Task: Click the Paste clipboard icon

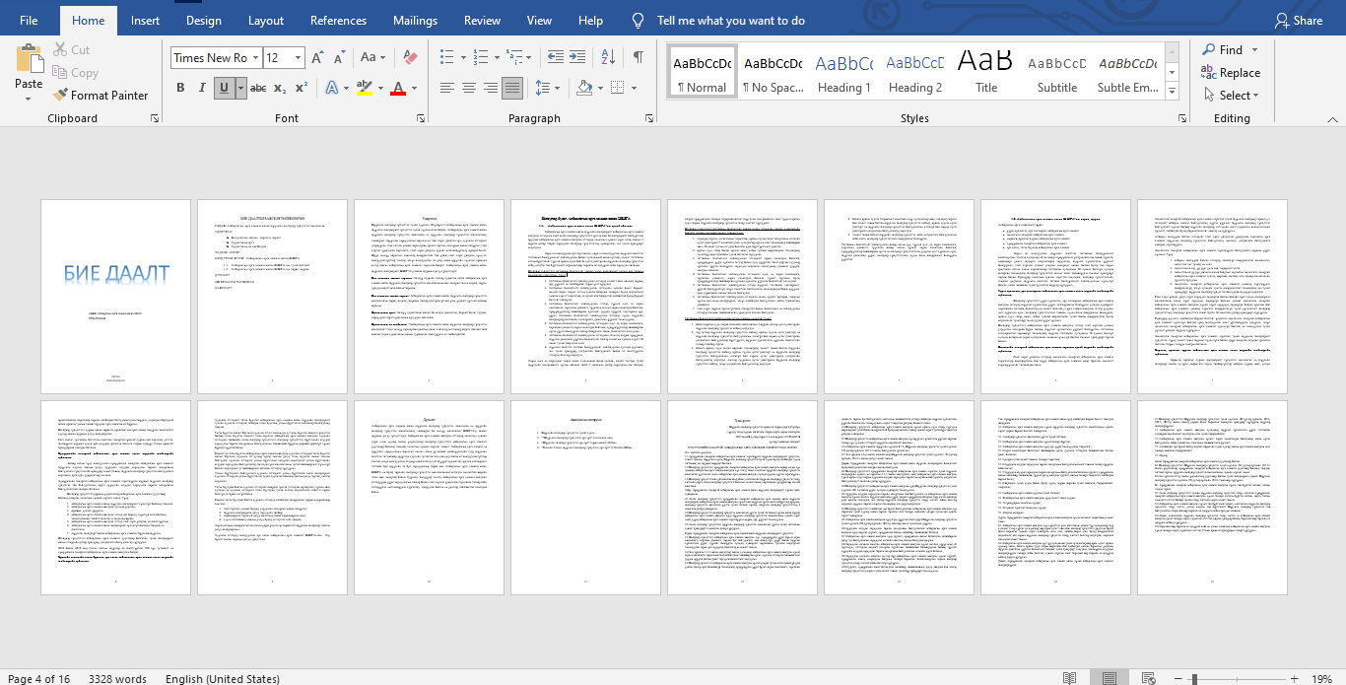Action: click(29, 59)
